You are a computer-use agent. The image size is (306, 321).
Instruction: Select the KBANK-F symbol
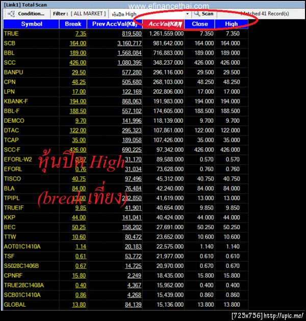pos(16,101)
